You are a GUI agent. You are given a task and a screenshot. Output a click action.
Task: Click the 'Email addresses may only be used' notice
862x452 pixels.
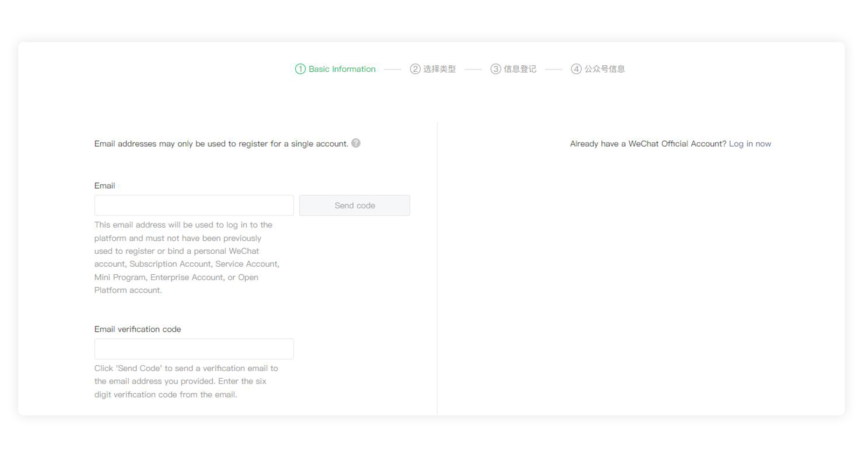[x=221, y=144]
